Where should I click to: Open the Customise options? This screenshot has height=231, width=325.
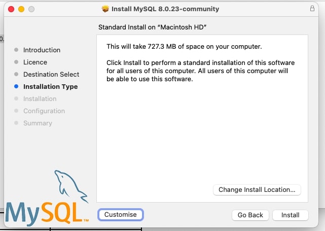tap(120, 214)
